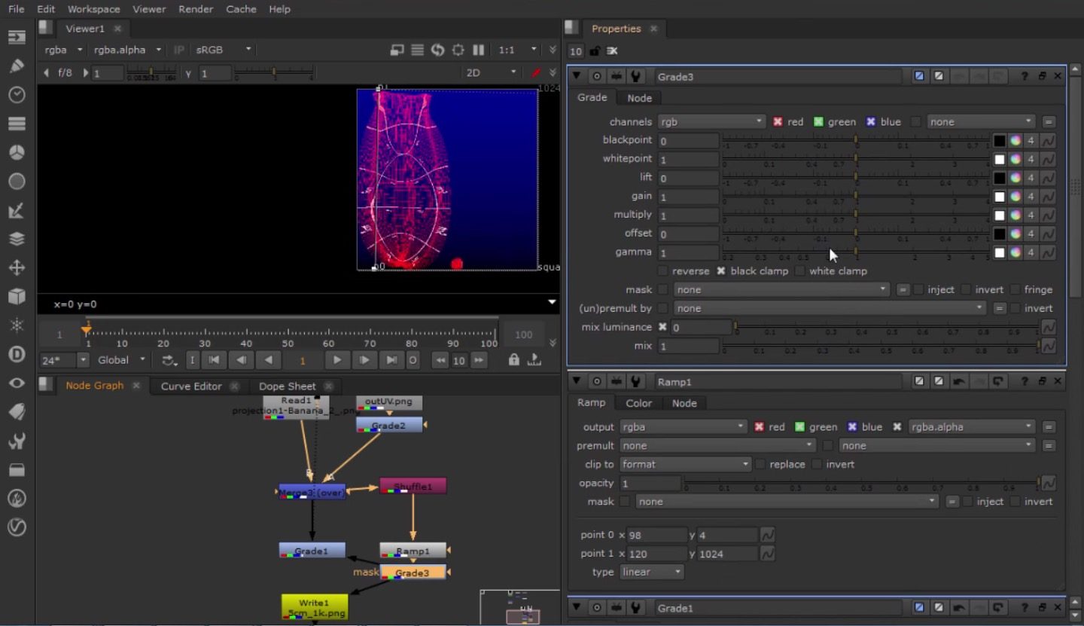
Task: Open the Color nodes wheel icon
Action: [17, 152]
